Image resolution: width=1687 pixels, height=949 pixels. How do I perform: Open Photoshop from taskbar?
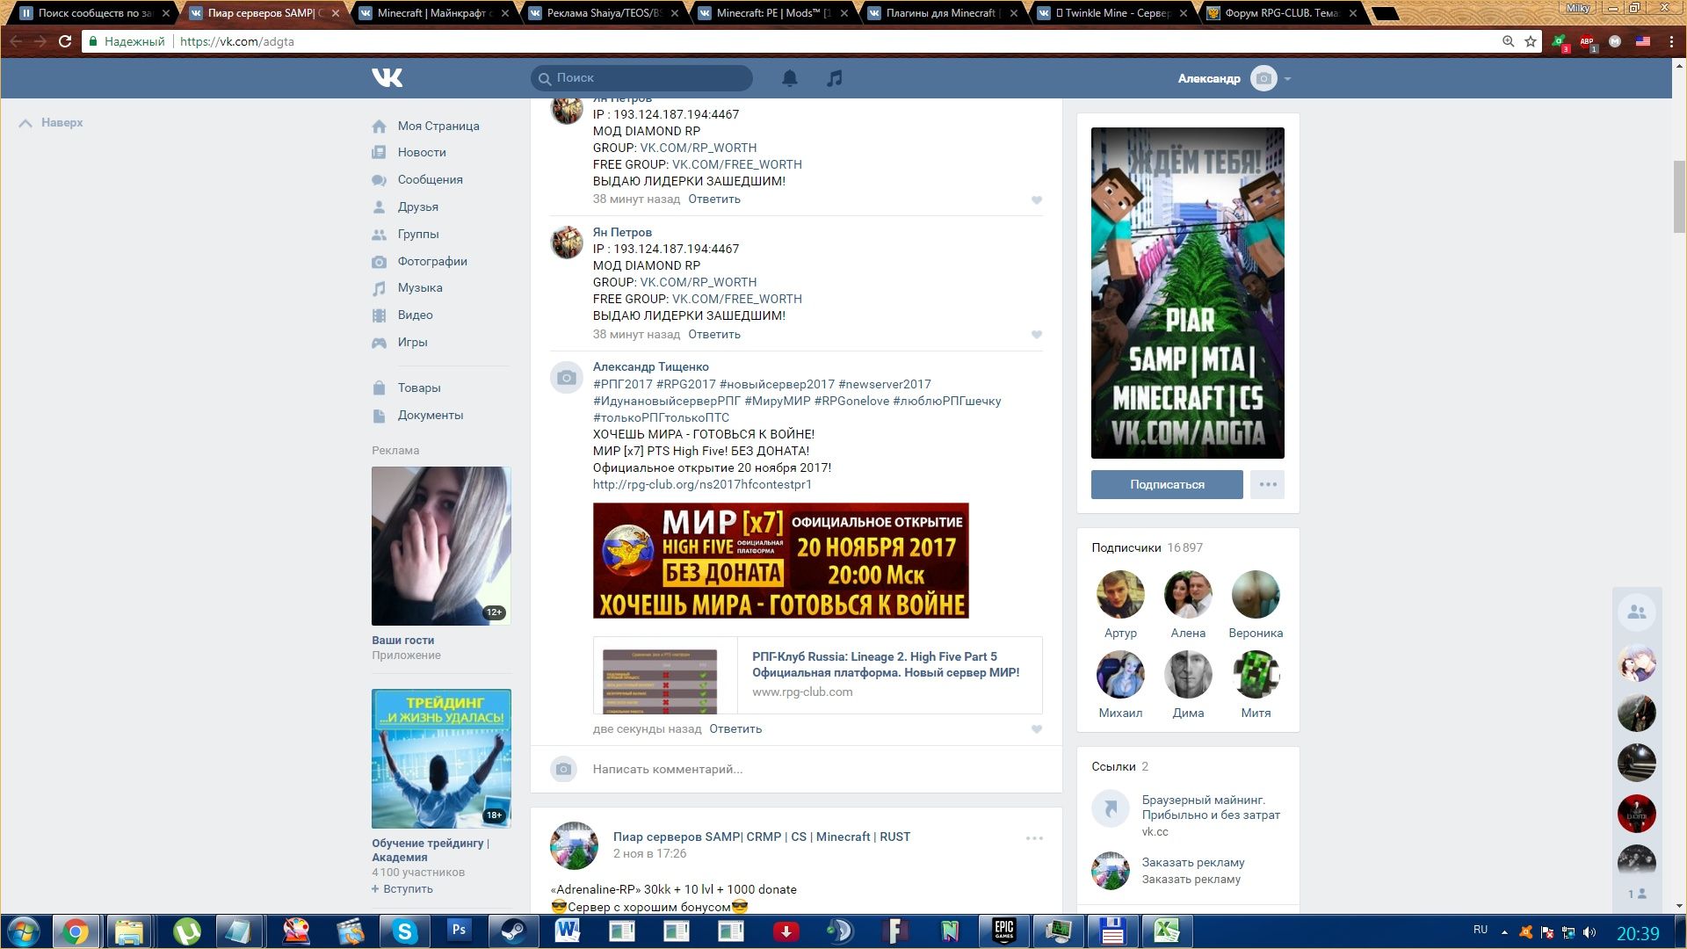(459, 931)
